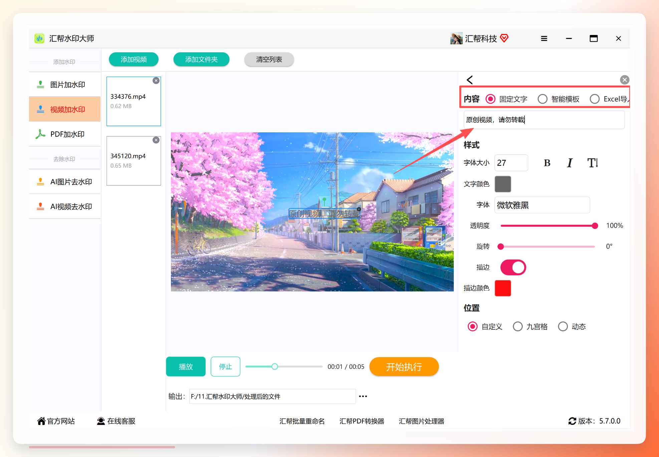Open the 文字颜色 gray swatch

(503, 184)
